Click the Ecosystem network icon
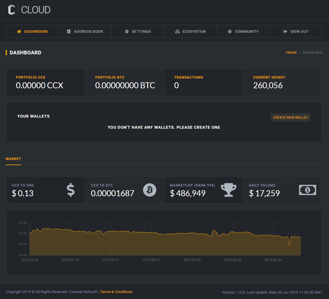This screenshot has width=329, height=299. [177, 32]
